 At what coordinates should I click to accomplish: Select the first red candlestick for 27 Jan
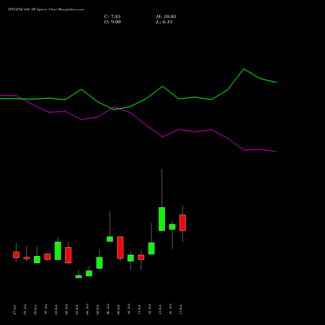pos(16,255)
